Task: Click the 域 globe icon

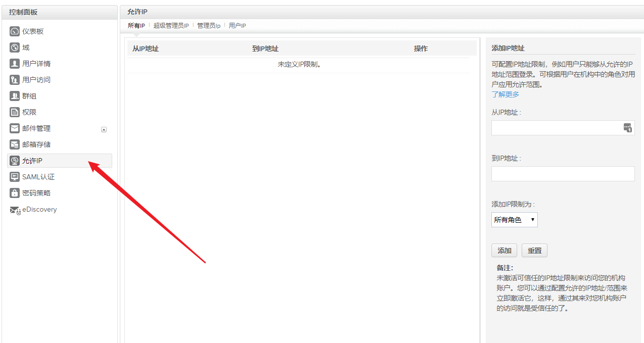Action: (x=15, y=47)
